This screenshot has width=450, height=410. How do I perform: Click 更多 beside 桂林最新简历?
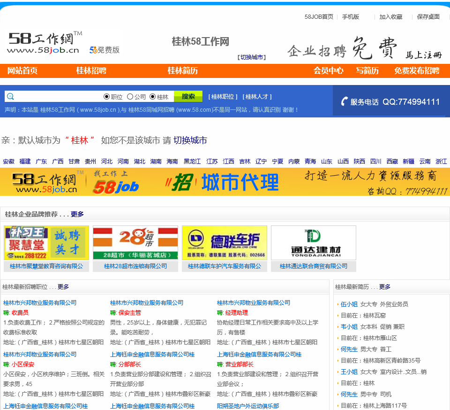[x=384, y=286]
